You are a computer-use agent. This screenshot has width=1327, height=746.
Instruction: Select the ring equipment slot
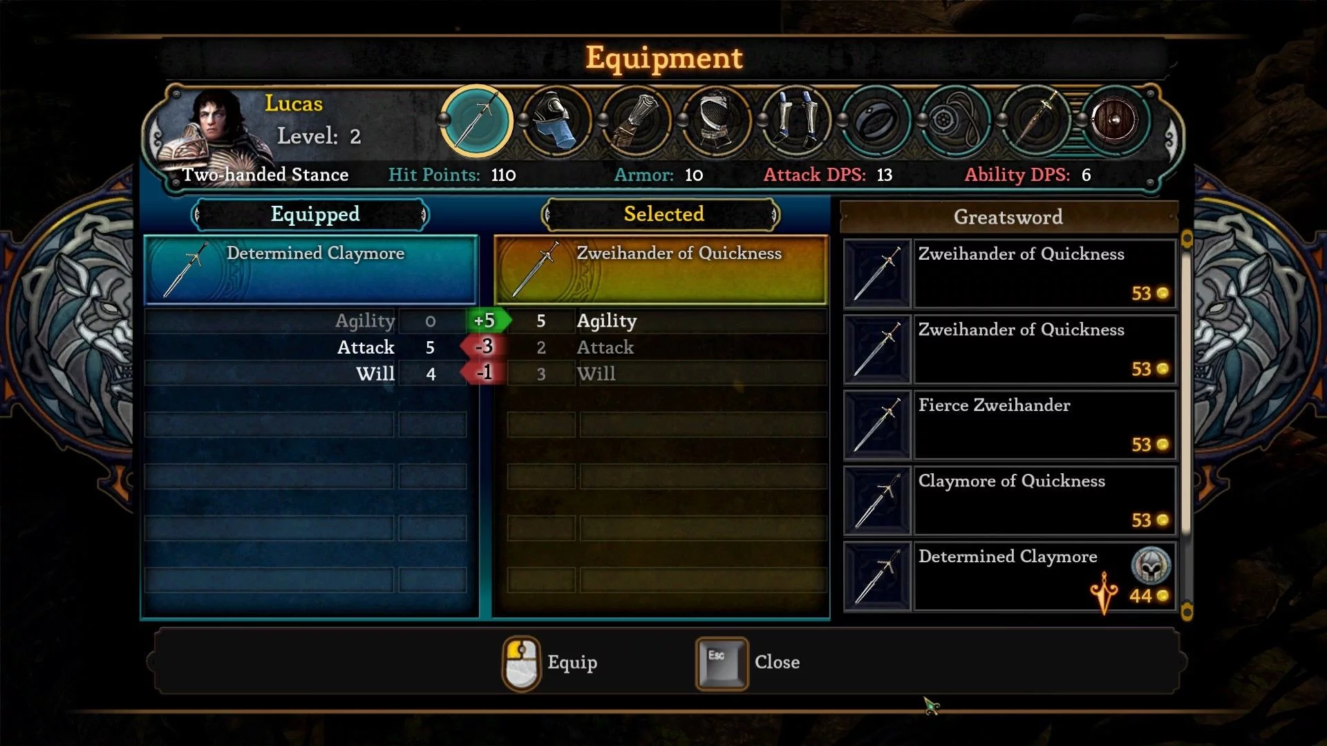[876, 121]
